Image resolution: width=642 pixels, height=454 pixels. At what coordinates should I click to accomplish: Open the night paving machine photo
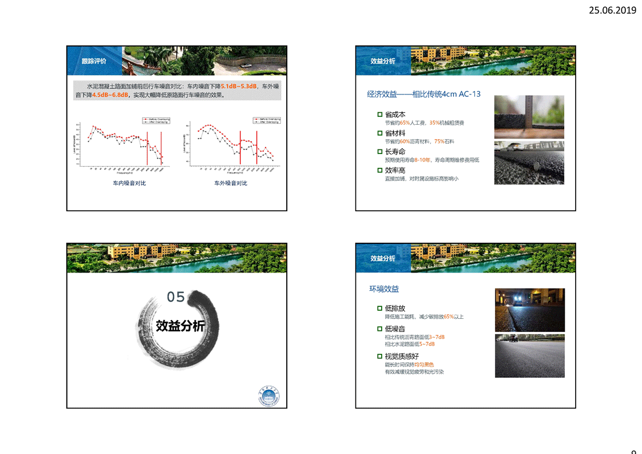(x=529, y=310)
